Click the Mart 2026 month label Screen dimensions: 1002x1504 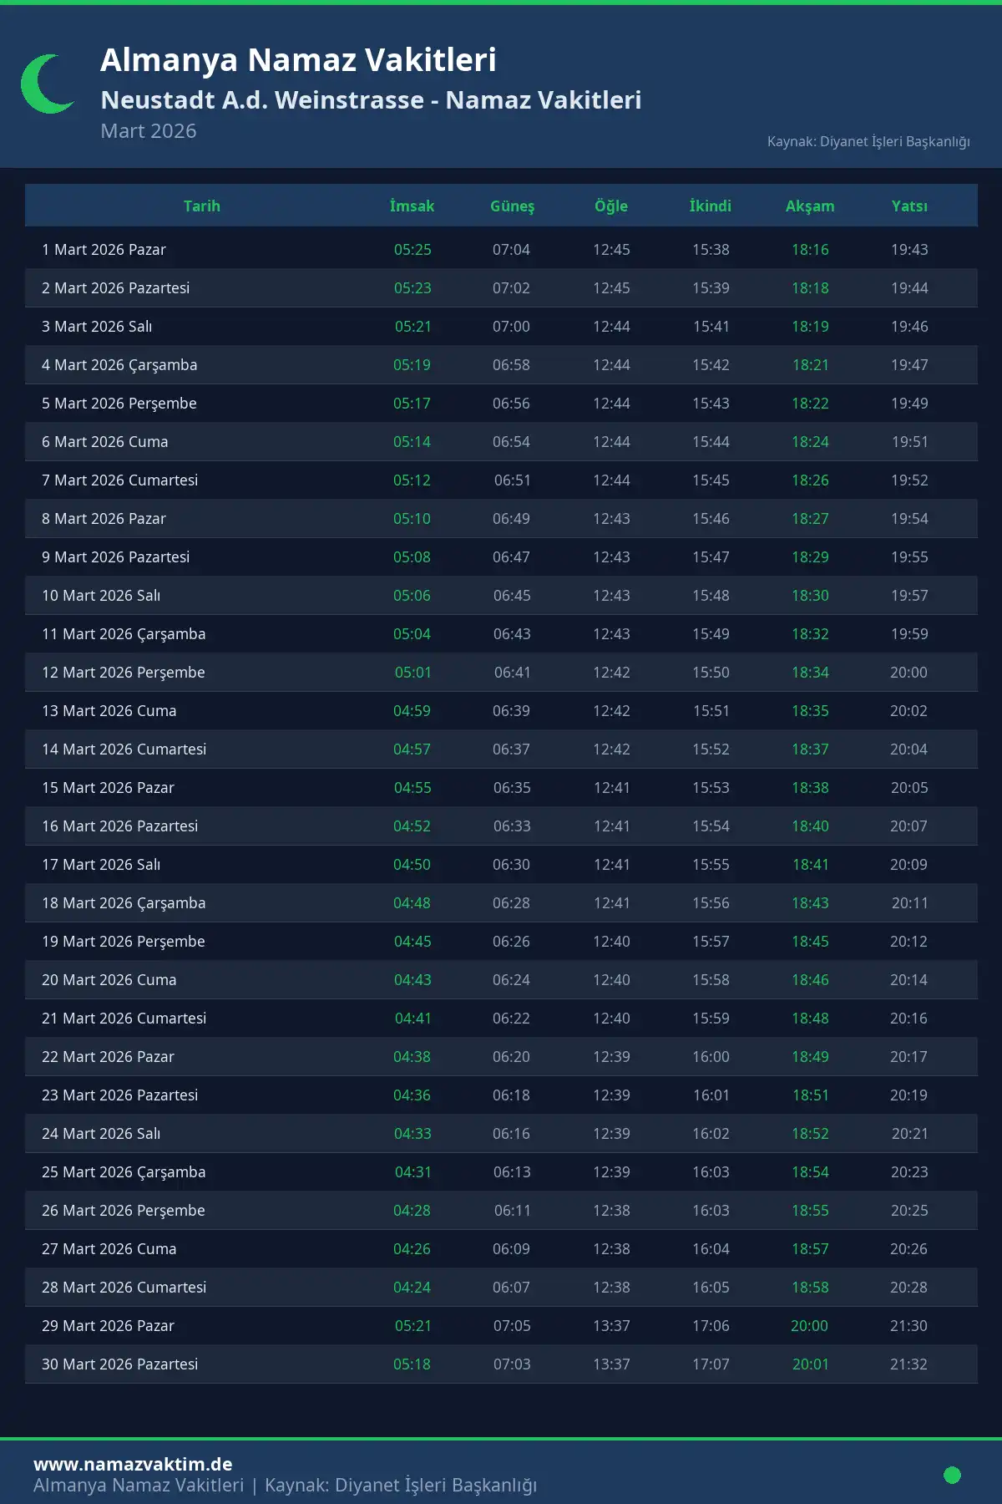coord(149,131)
